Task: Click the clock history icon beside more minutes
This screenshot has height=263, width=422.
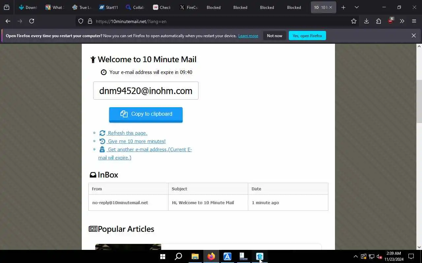Action: 102,141
